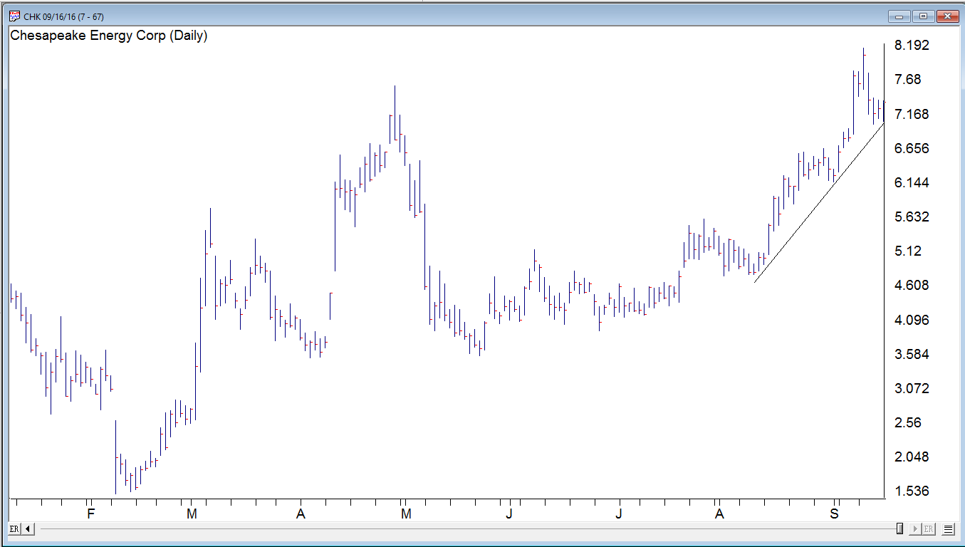Click the 4.096 price axis label
Screen dimensions: 965x547
912,320
